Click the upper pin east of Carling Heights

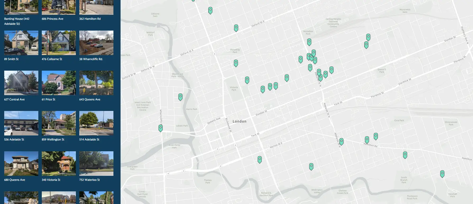[368, 37]
